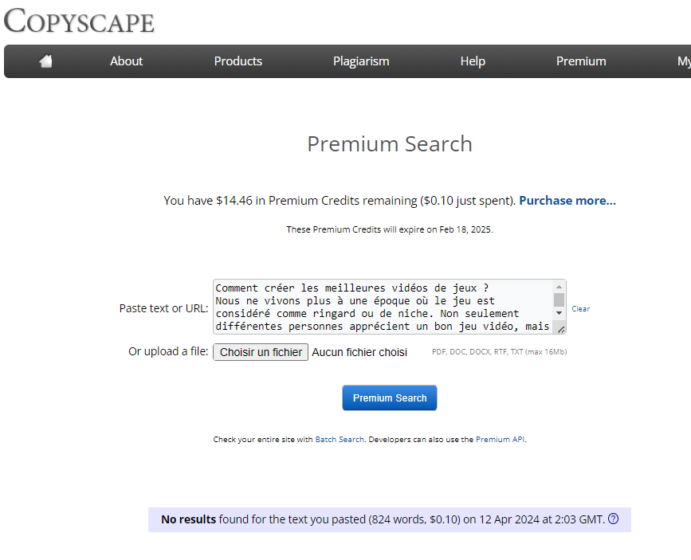Click the Purchase more... link

tap(567, 201)
